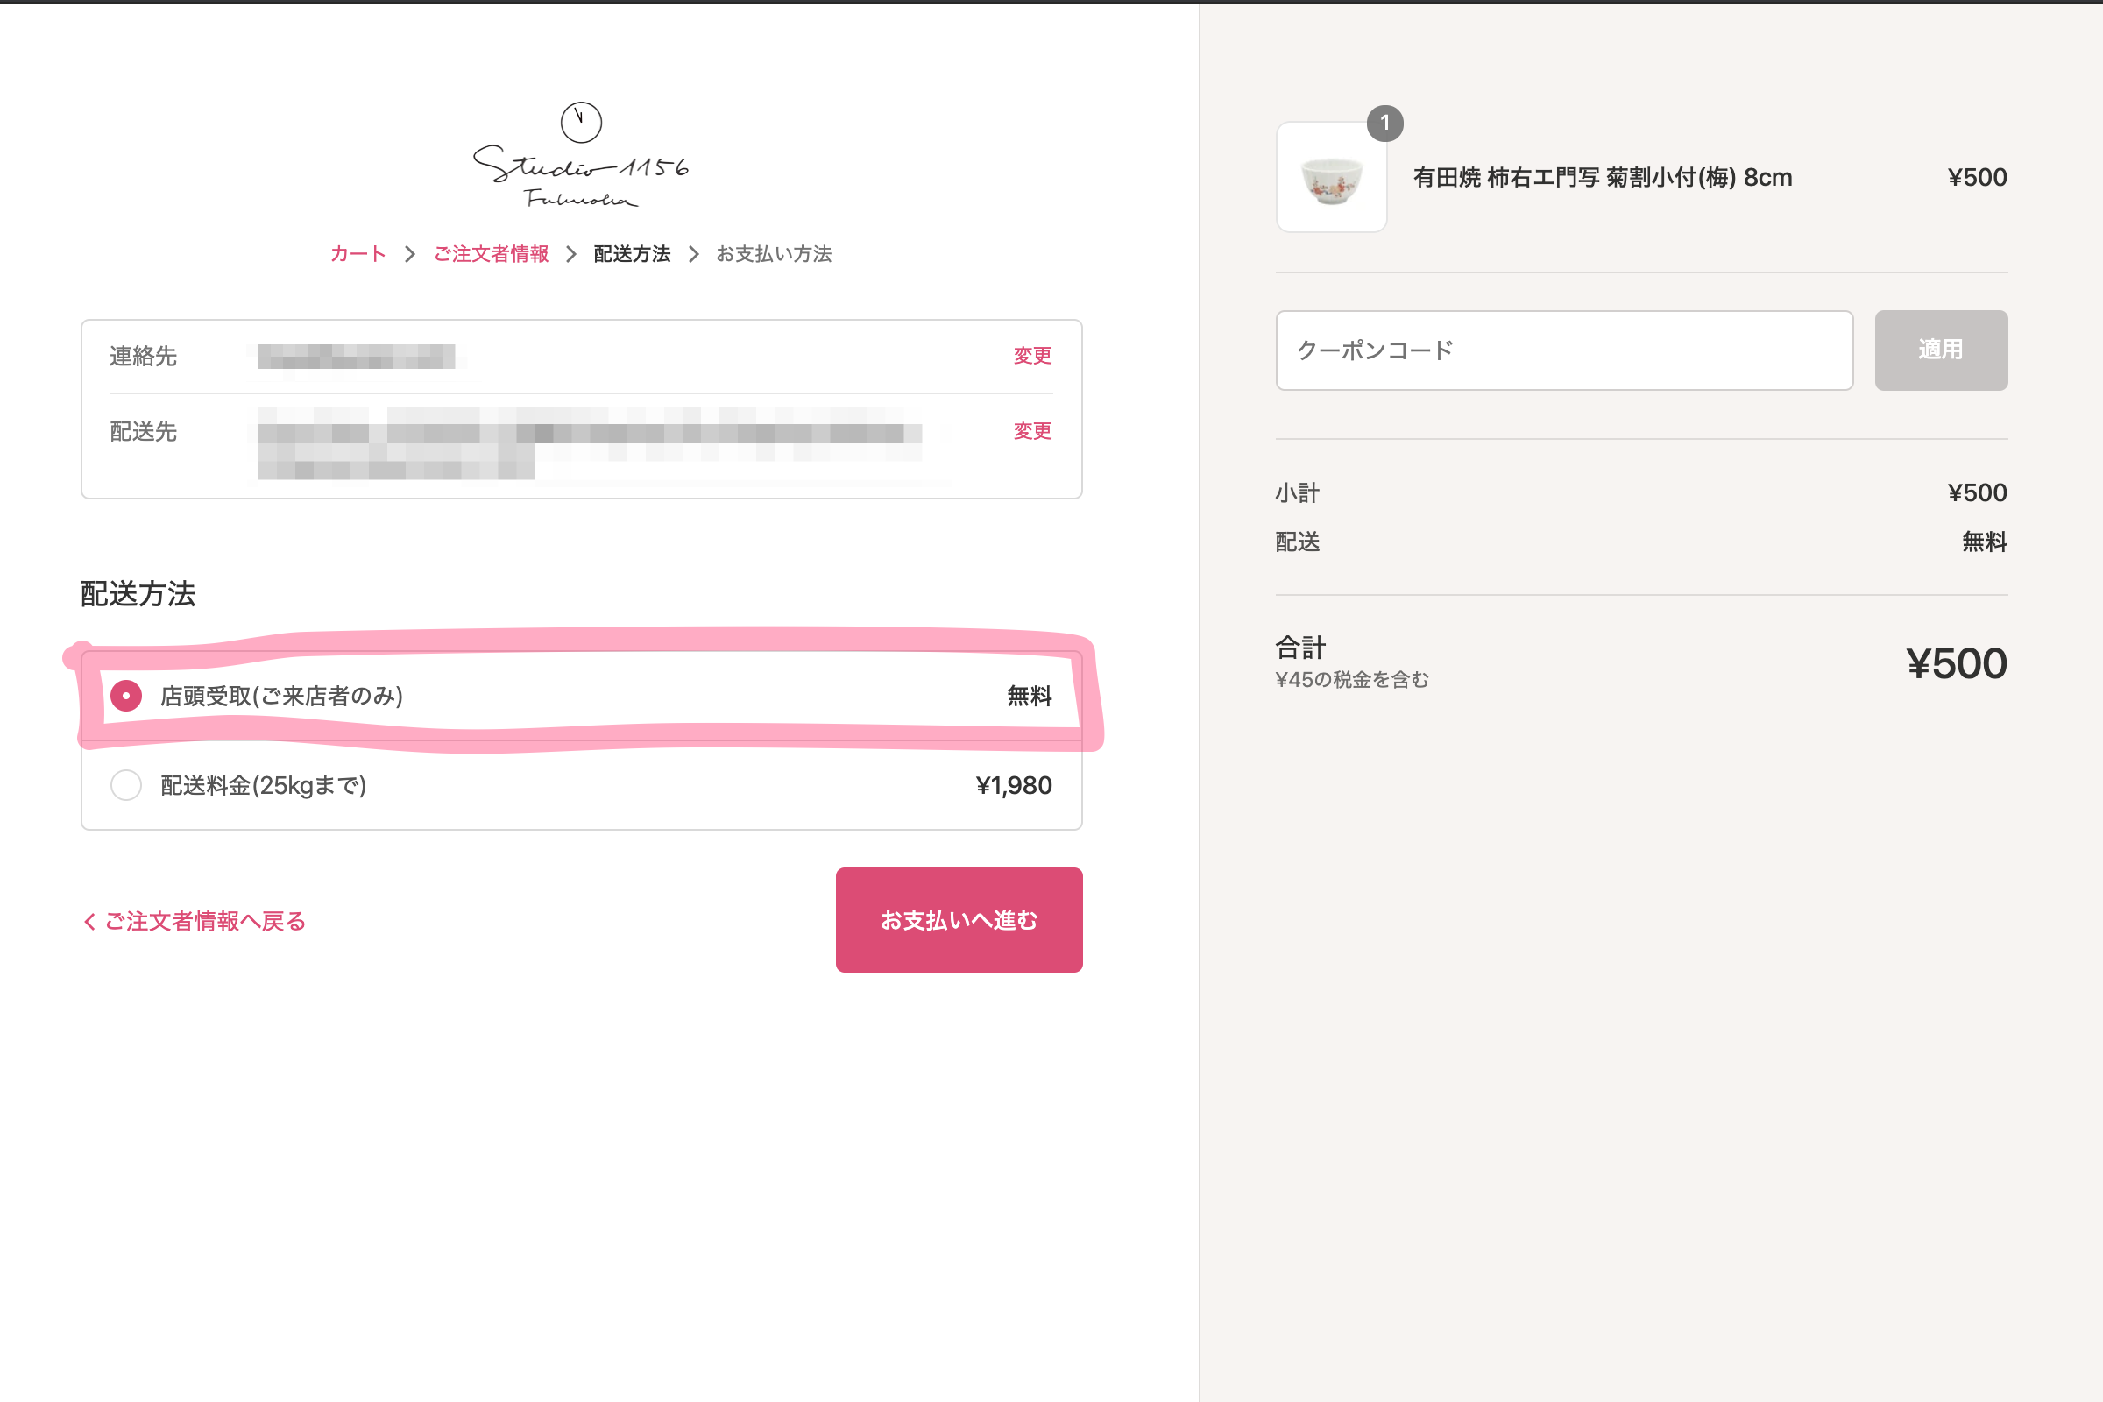Image resolution: width=2103 pixels, height=1402 pixels.
Task: Click お支払いへ進む to proceed to payment
Action: pos(959,919)
